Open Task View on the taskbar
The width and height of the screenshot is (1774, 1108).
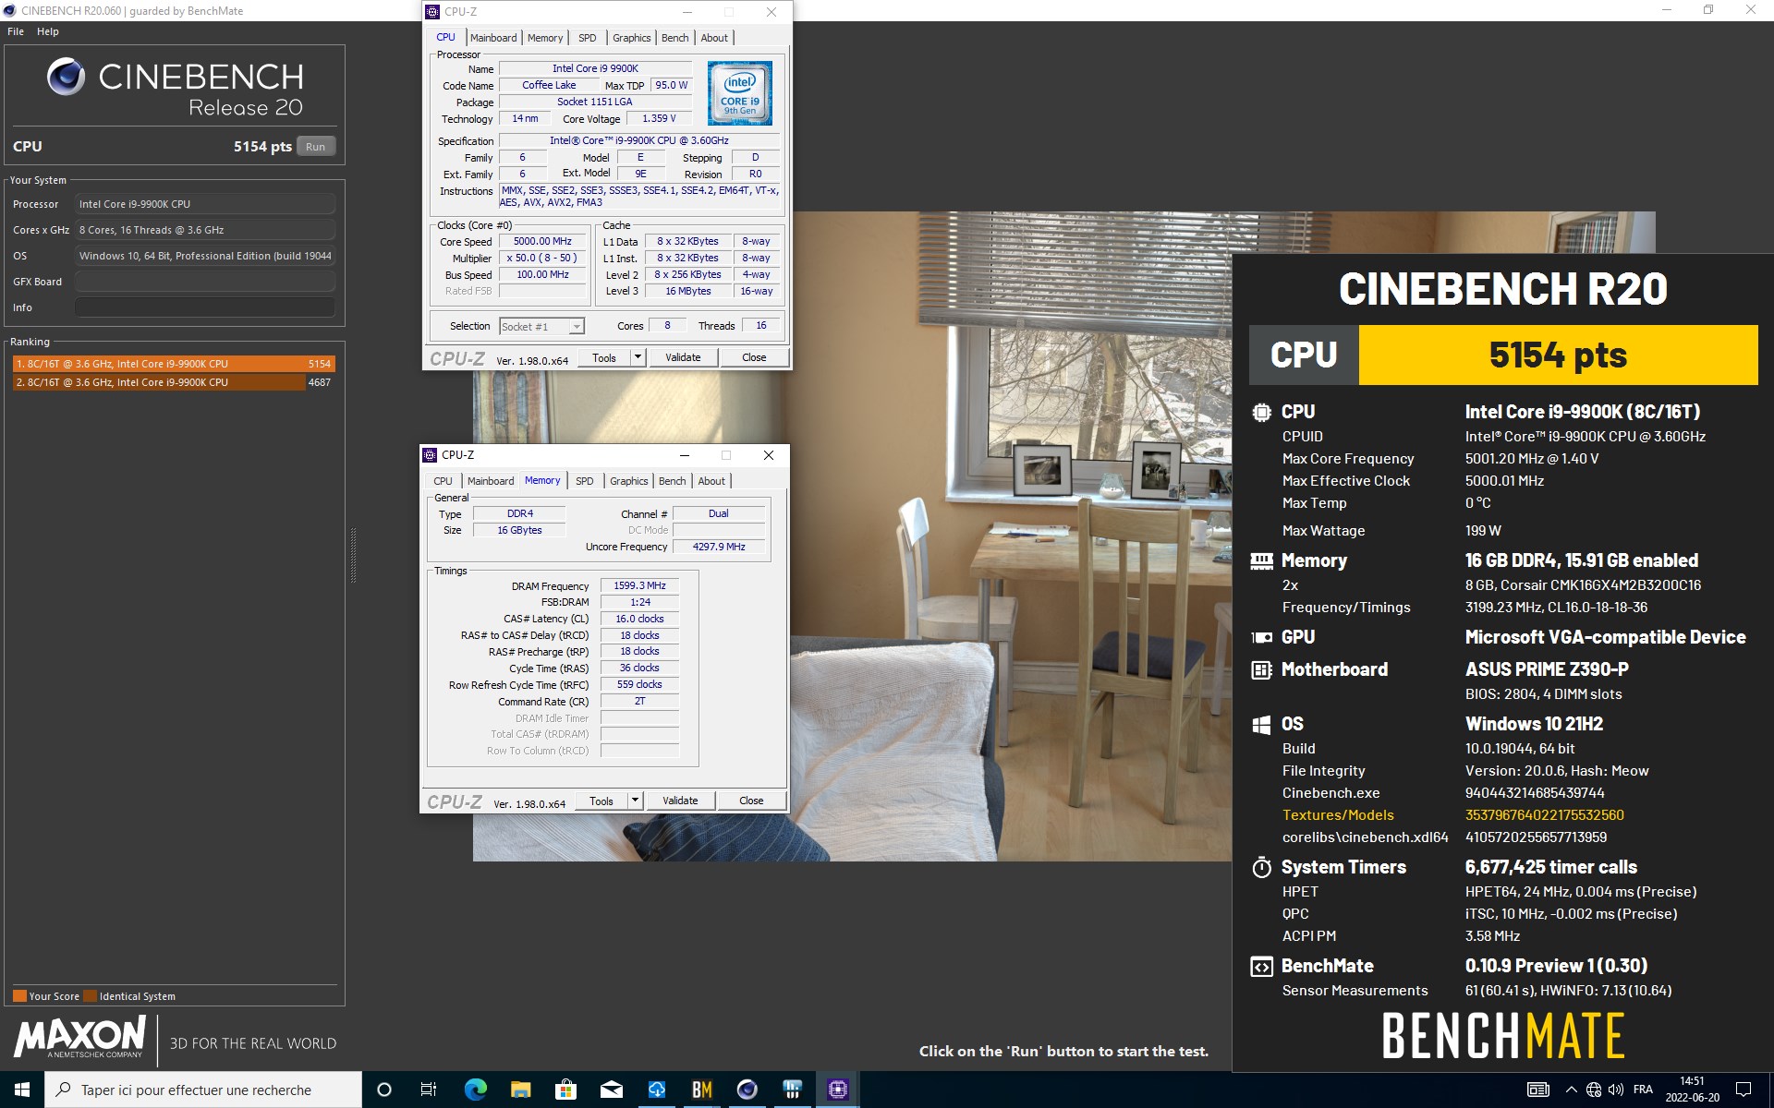(429, 1090)
